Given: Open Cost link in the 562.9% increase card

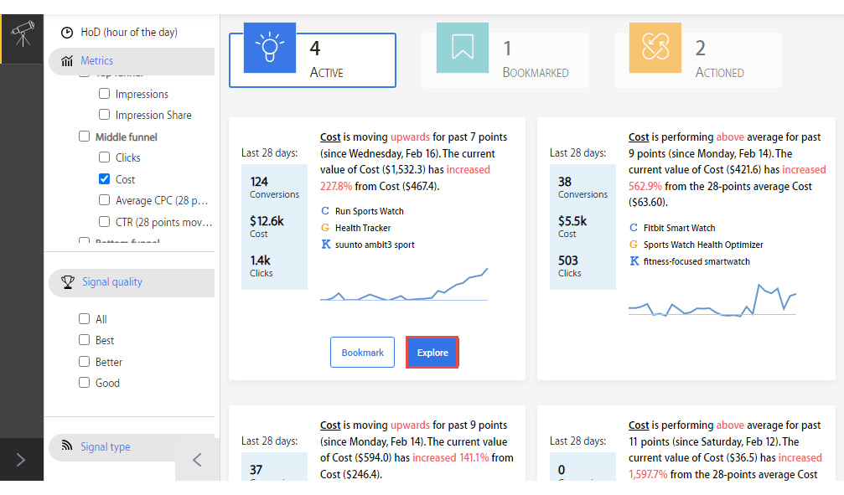Looking at the screenshot, I should pos(639,137).
